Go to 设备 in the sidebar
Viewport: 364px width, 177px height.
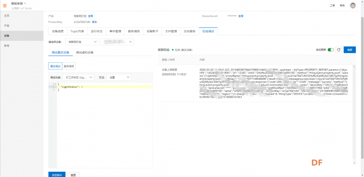(x=21, y=36)
